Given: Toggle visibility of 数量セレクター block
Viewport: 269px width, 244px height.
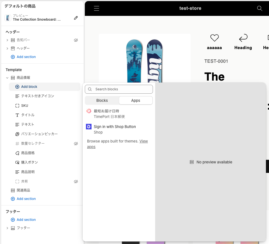Looking at the screenshot, I should 76,144.
